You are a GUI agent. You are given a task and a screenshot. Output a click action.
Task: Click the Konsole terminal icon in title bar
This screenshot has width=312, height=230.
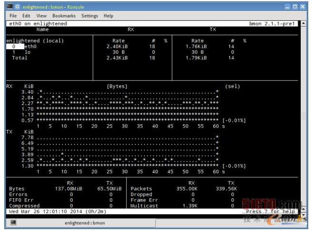(10, 7)
